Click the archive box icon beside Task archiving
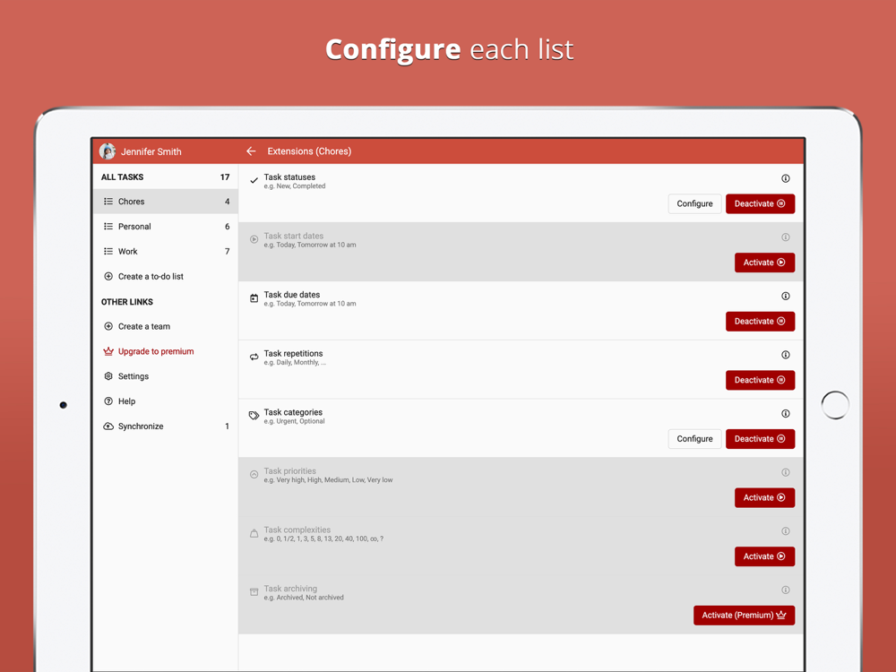Viewport: 896px width, 672px height. 254,592
